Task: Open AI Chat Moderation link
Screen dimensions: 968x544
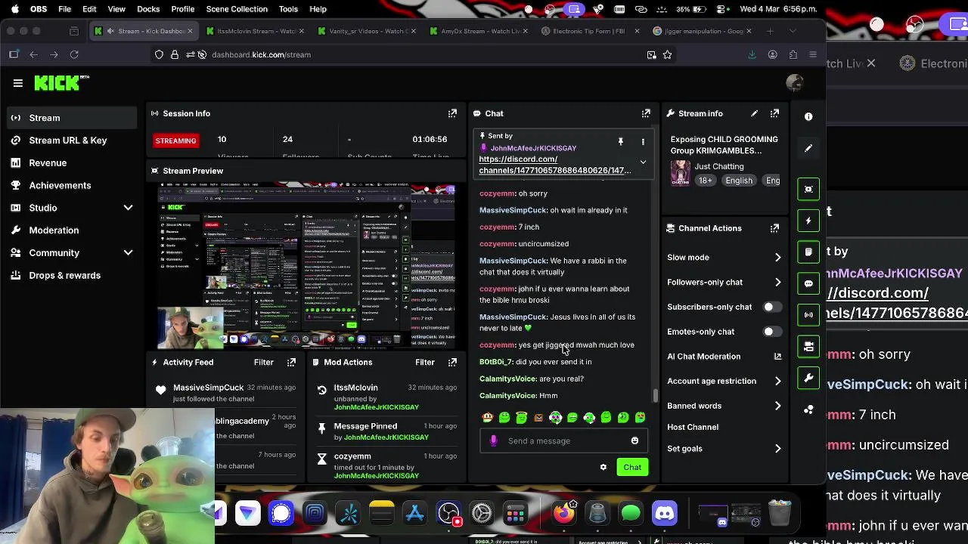Action: pyautogui.click(x=724, y=357)
